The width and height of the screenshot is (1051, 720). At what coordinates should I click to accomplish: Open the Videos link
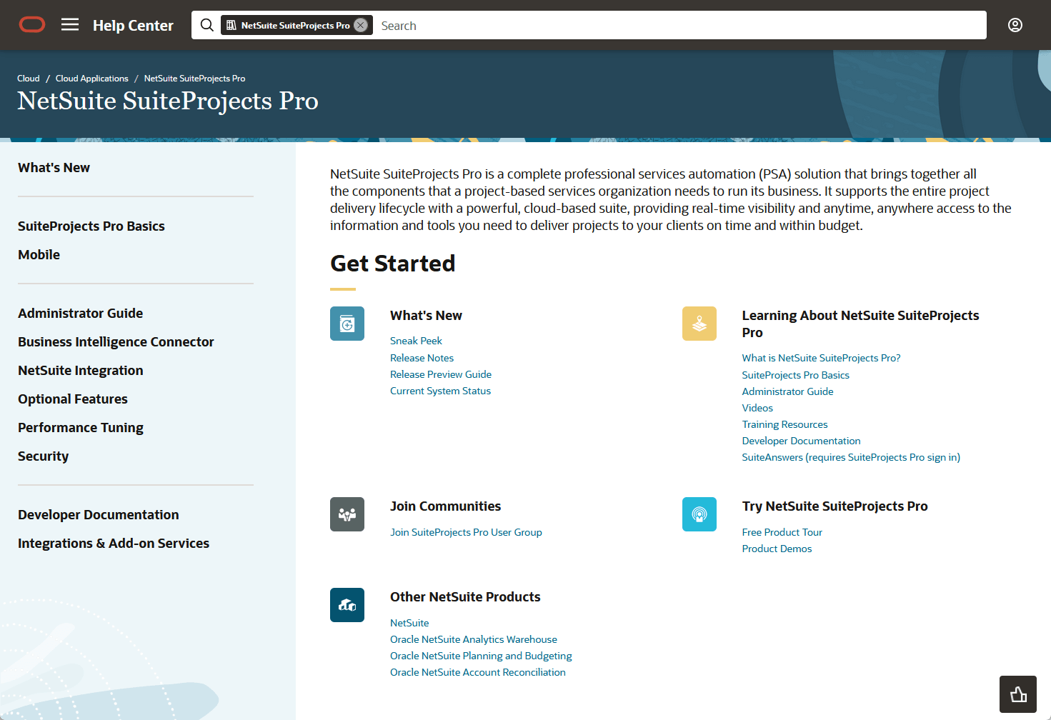click(757, 408)
